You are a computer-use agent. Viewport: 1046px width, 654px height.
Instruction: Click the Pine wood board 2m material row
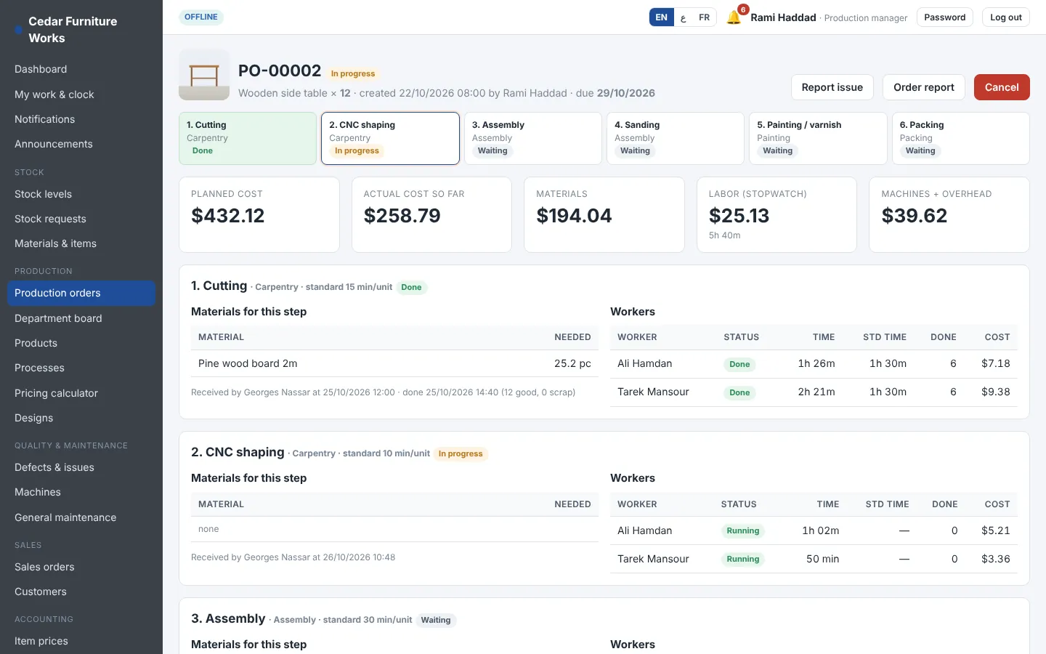coord(394,363)
